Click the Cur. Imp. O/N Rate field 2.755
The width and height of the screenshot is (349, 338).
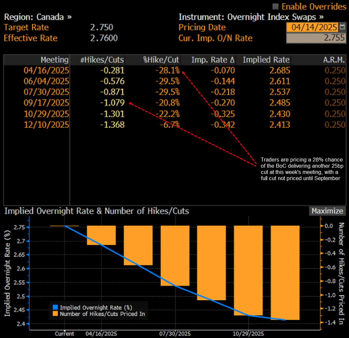click(x=316, y=38)
